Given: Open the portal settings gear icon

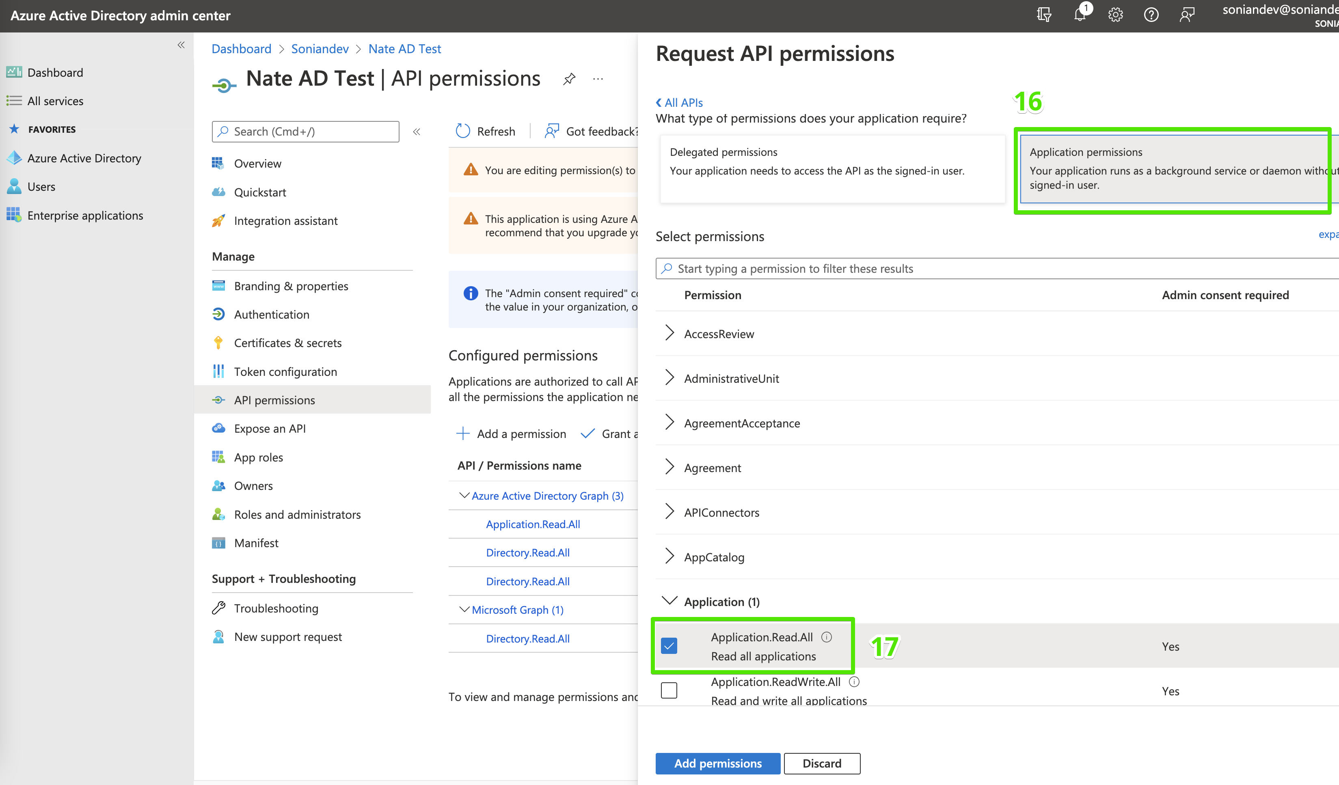Looking at the screenshot, I should point(1115,15).
